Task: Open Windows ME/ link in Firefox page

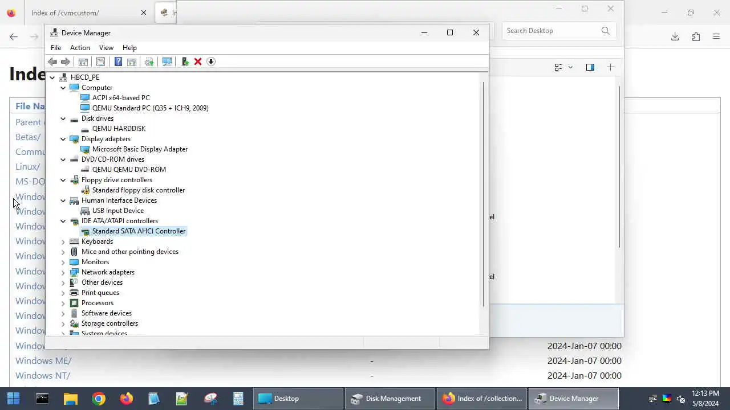Action: (x=43, y=360)
